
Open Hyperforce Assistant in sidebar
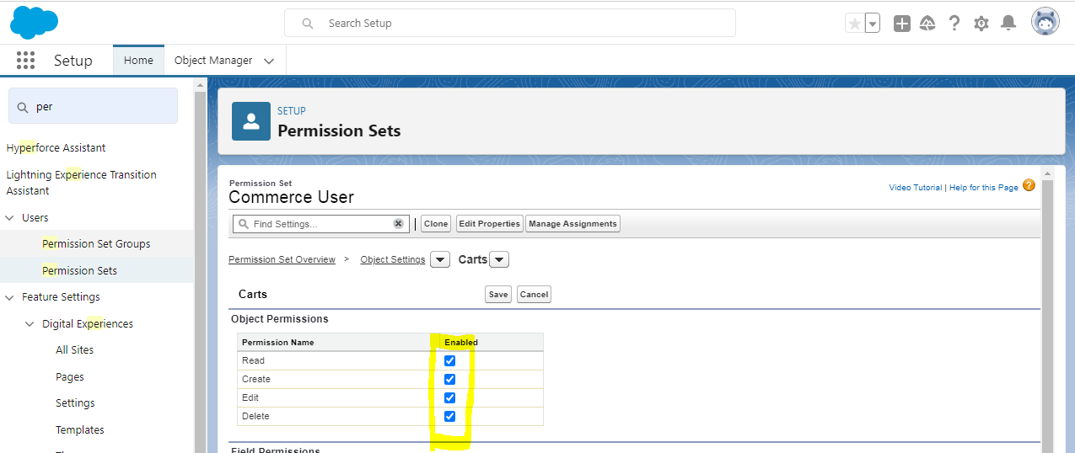56,147
